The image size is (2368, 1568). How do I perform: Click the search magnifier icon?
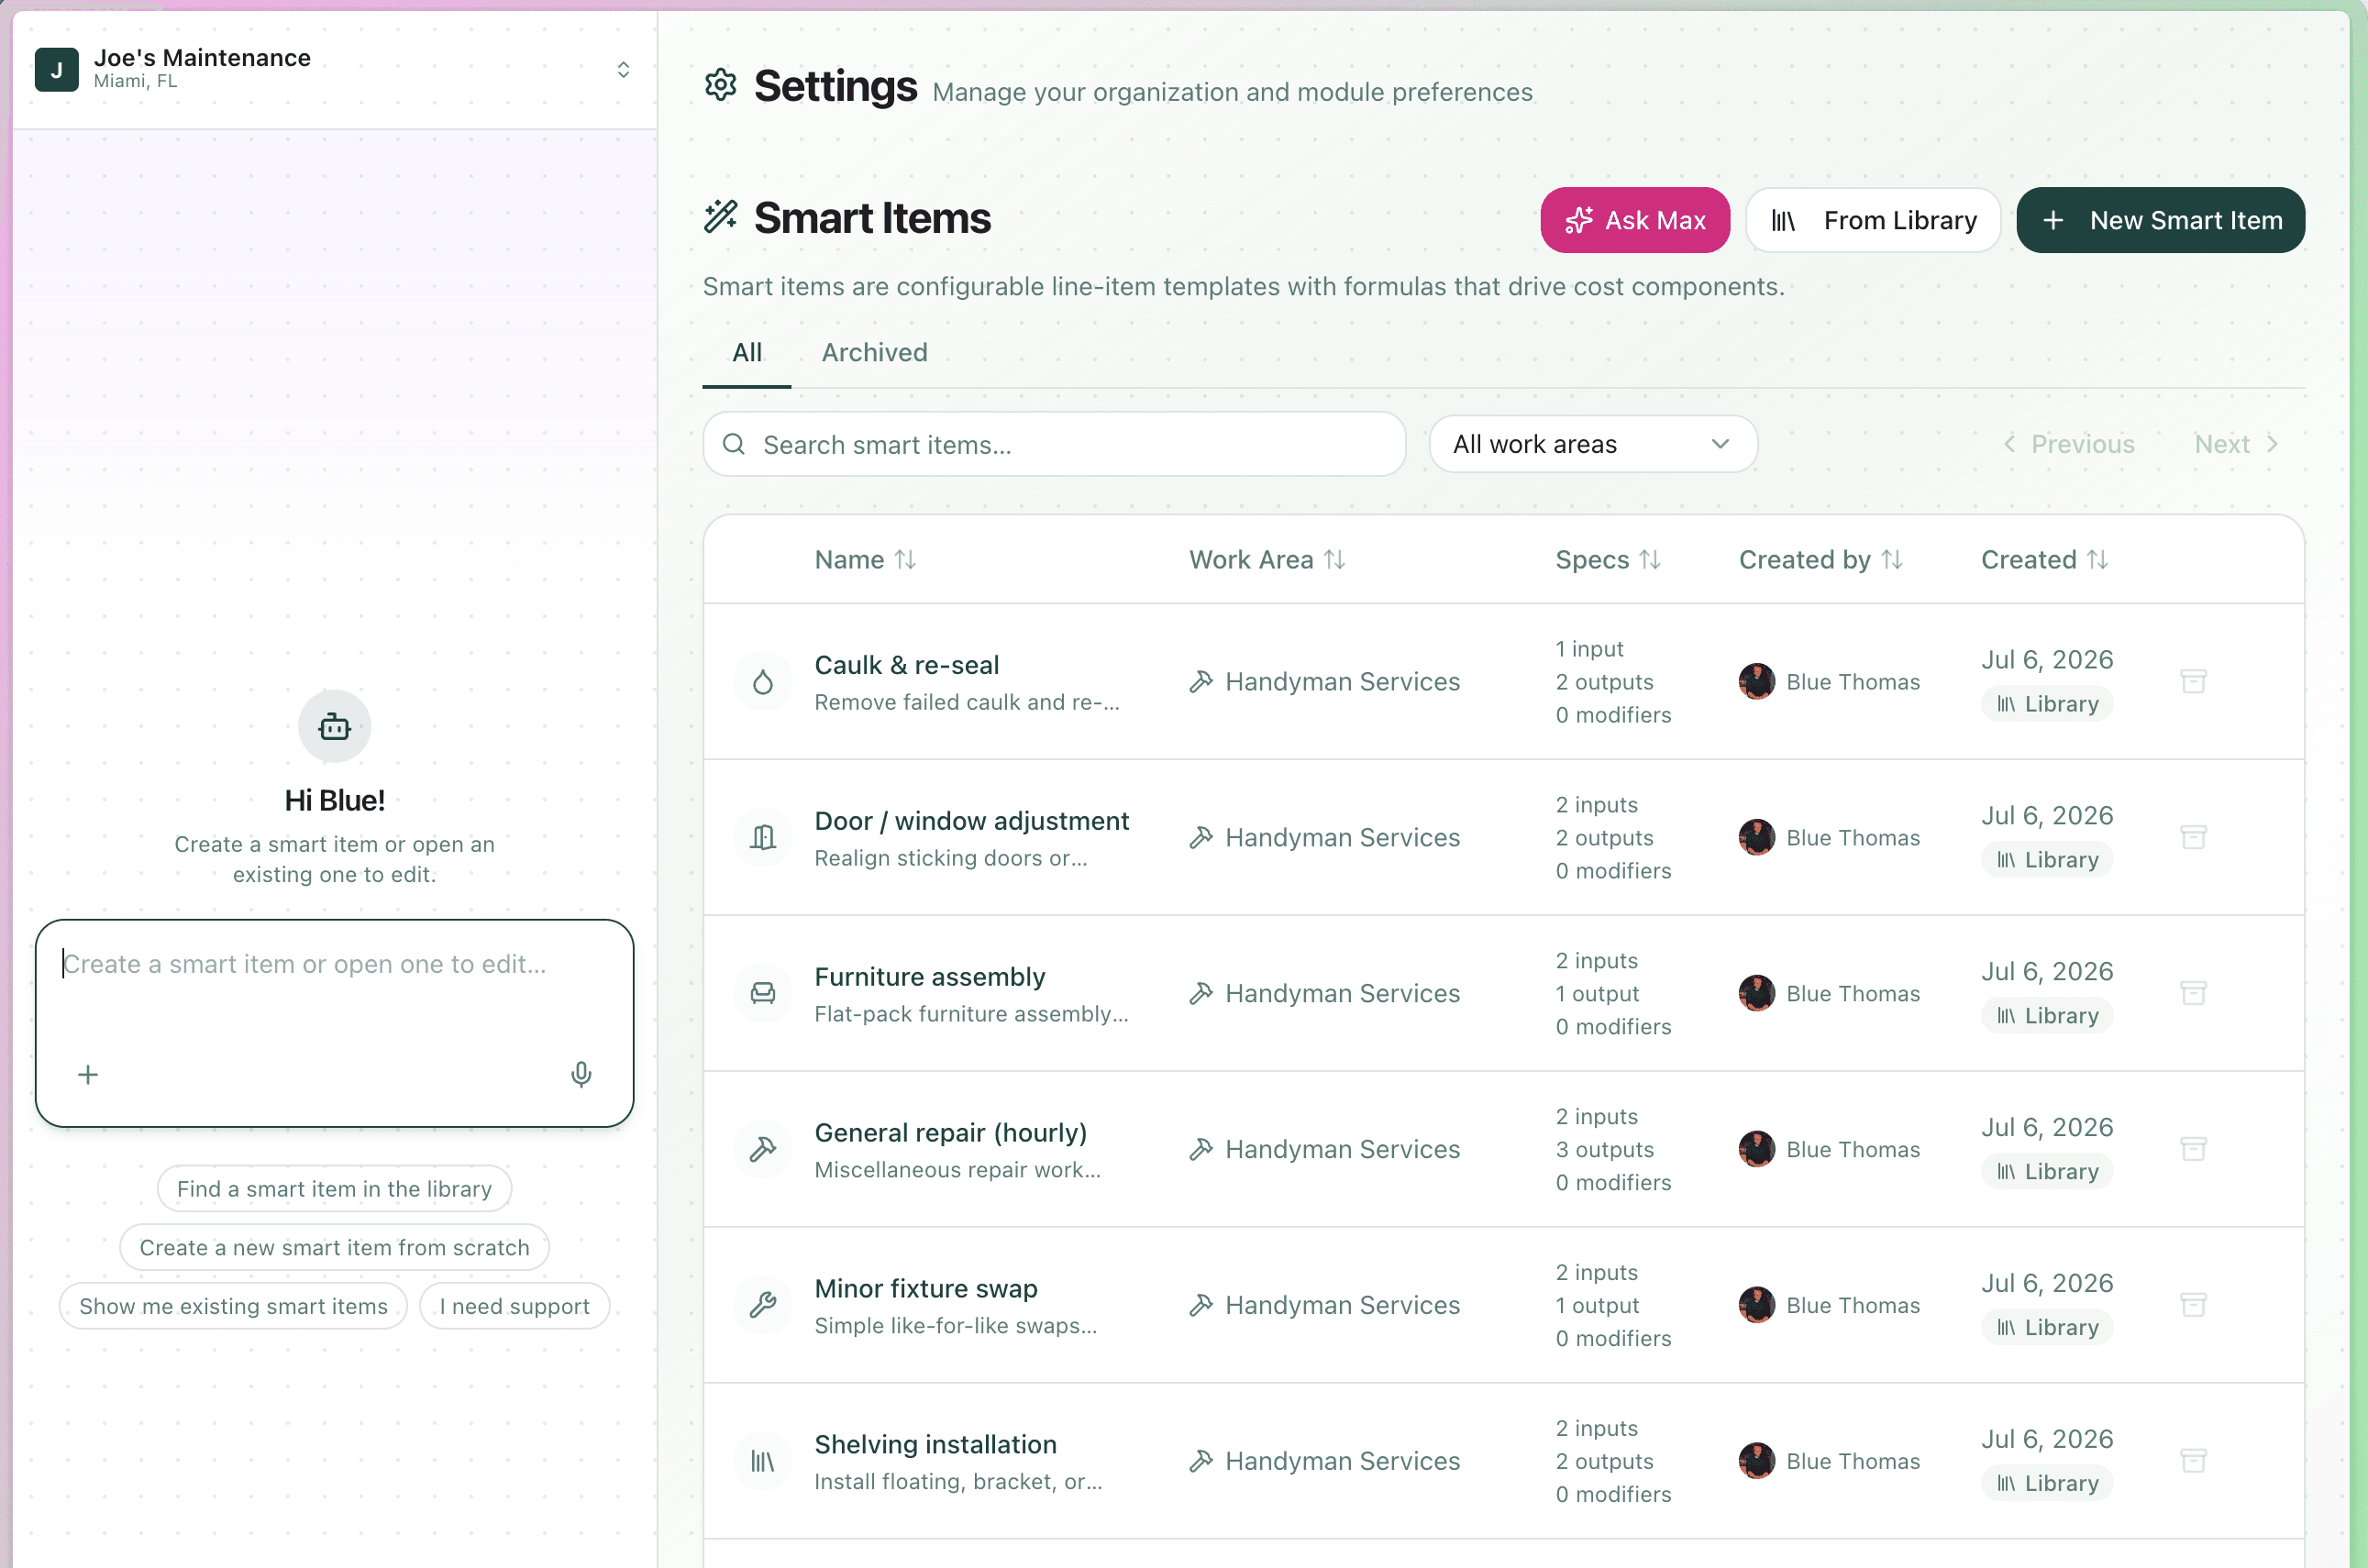tap(734, 444)
